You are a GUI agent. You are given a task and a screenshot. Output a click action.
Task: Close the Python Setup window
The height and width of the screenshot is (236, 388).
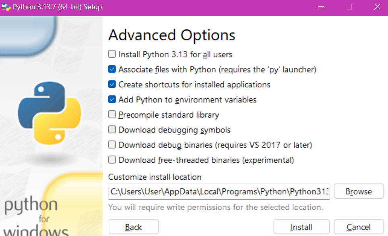pyautogui.click(x=377, y=7)
